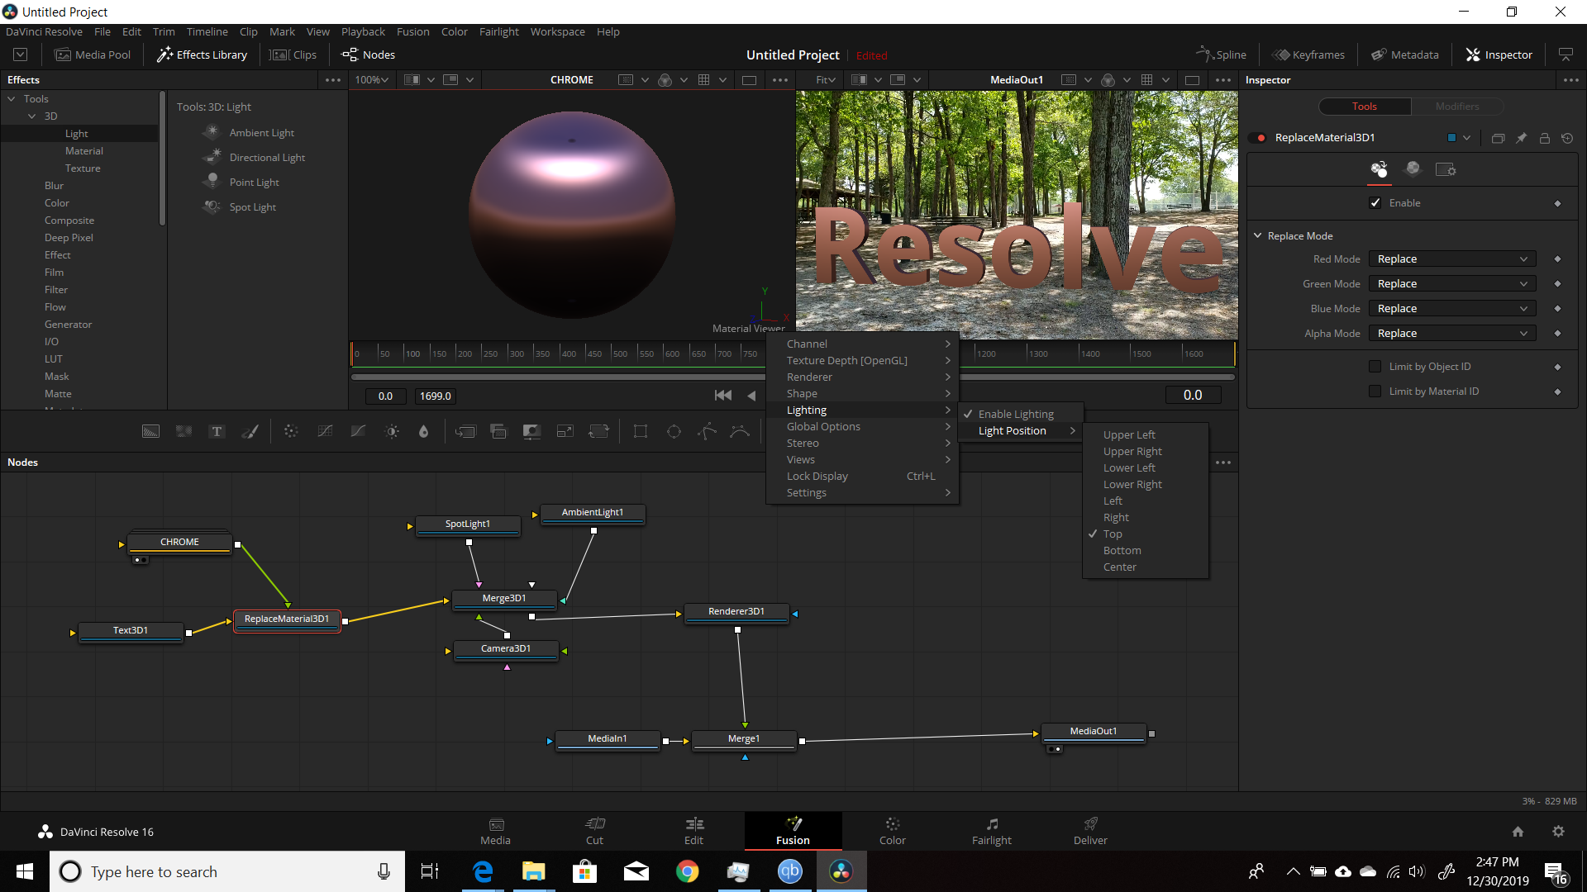Open the Workspace menu

click(x=557, y=32)
